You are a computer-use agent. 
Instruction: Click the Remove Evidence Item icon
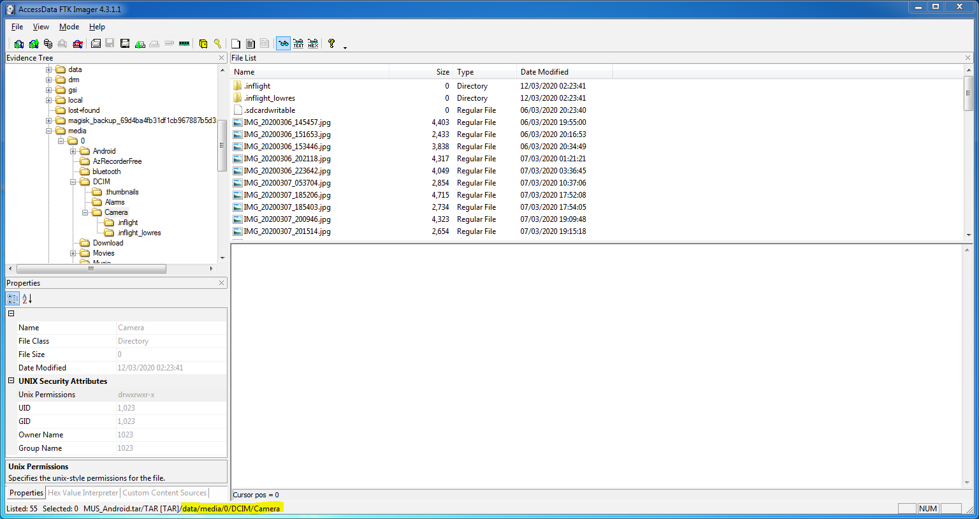(x=62, y=44)
